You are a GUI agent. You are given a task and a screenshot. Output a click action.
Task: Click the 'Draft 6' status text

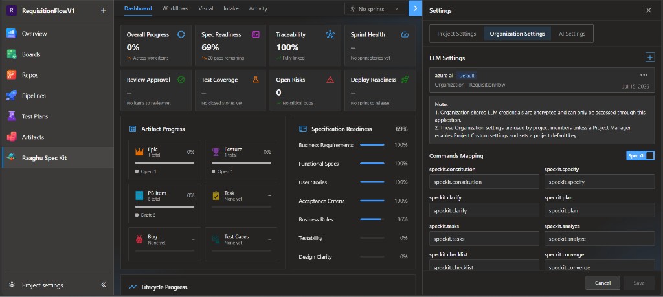coord(148,215)
